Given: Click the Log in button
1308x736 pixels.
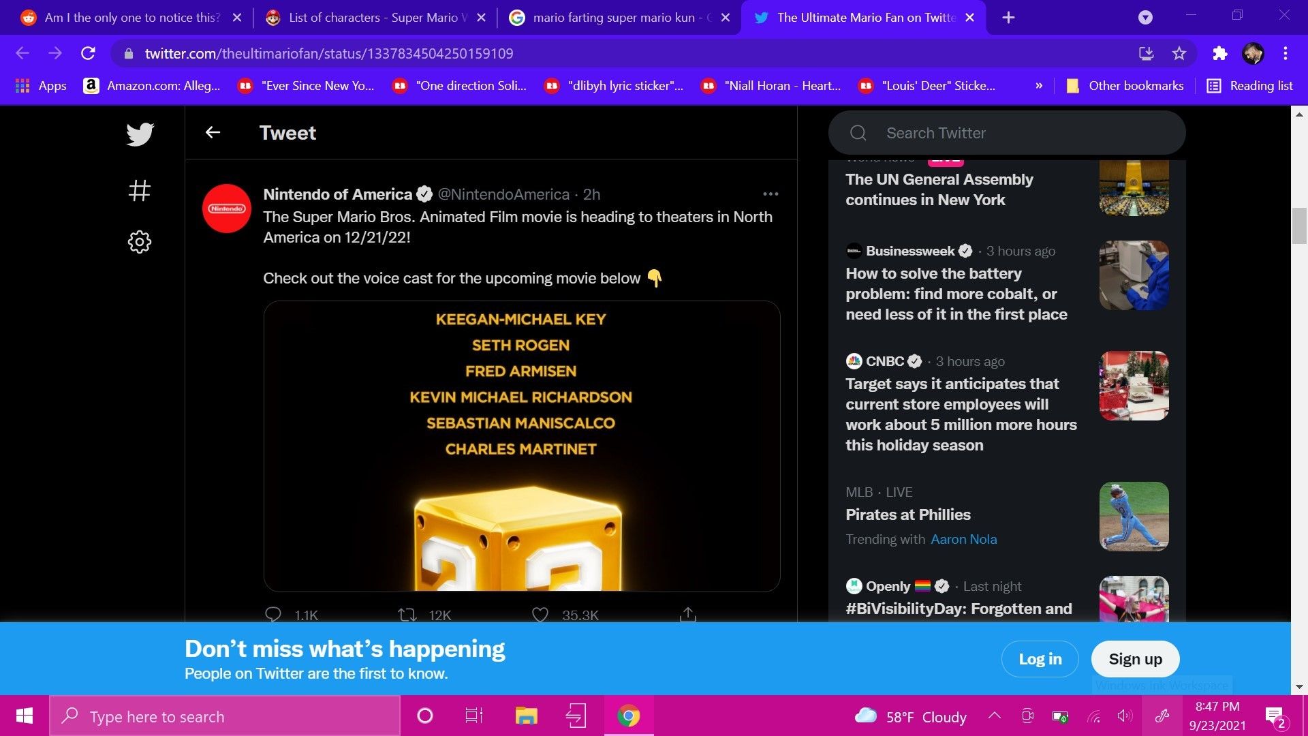Looking at the screenshot, I should click(1040, 659).
